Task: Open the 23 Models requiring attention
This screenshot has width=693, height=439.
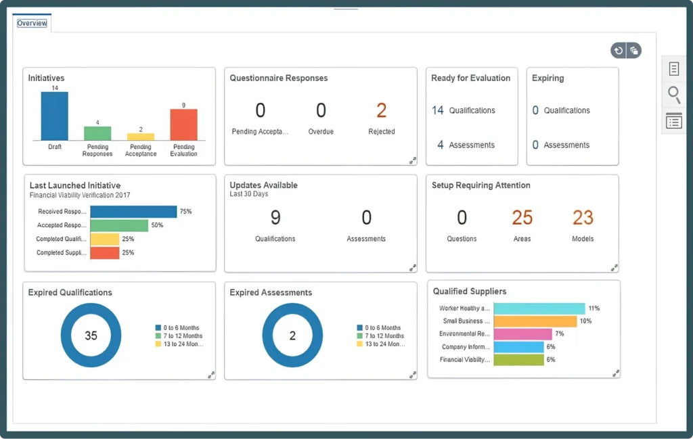Action: tap(583, 218)
